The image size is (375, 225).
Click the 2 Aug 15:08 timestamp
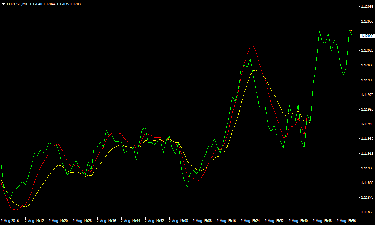202,220
